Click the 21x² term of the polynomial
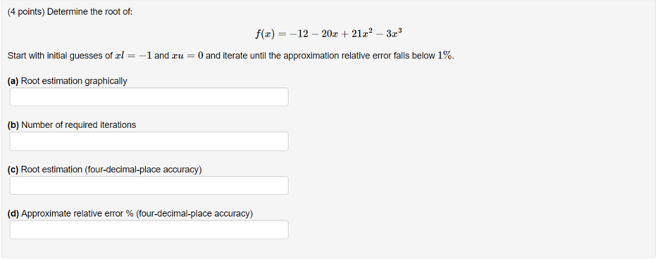The width and height of the screenshot is (658, 259). 361,33
